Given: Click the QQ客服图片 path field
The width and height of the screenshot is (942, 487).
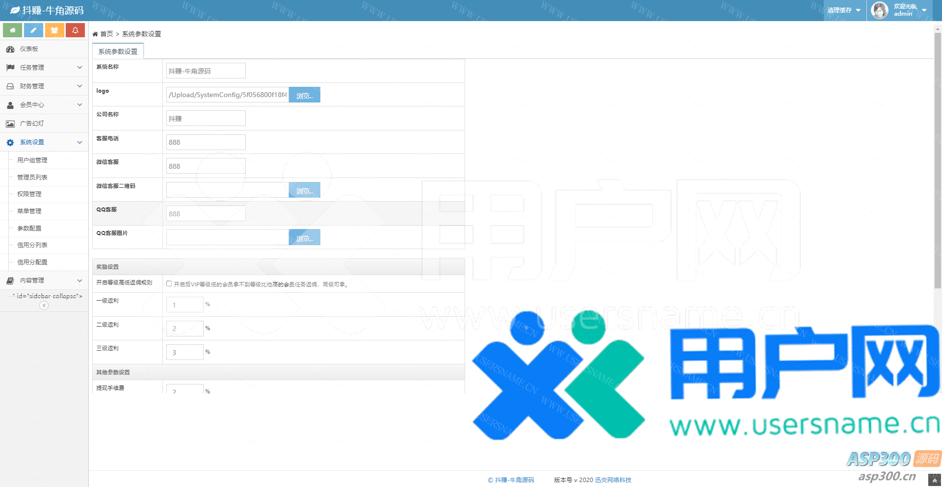Looking at the screenshot, I should click(228, 237).
